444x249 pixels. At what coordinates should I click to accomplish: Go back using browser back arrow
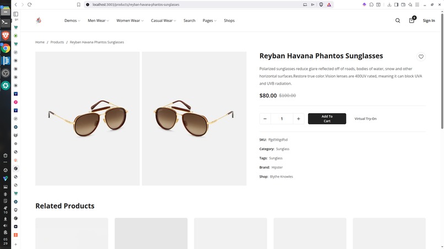click(x=16, y=4)
